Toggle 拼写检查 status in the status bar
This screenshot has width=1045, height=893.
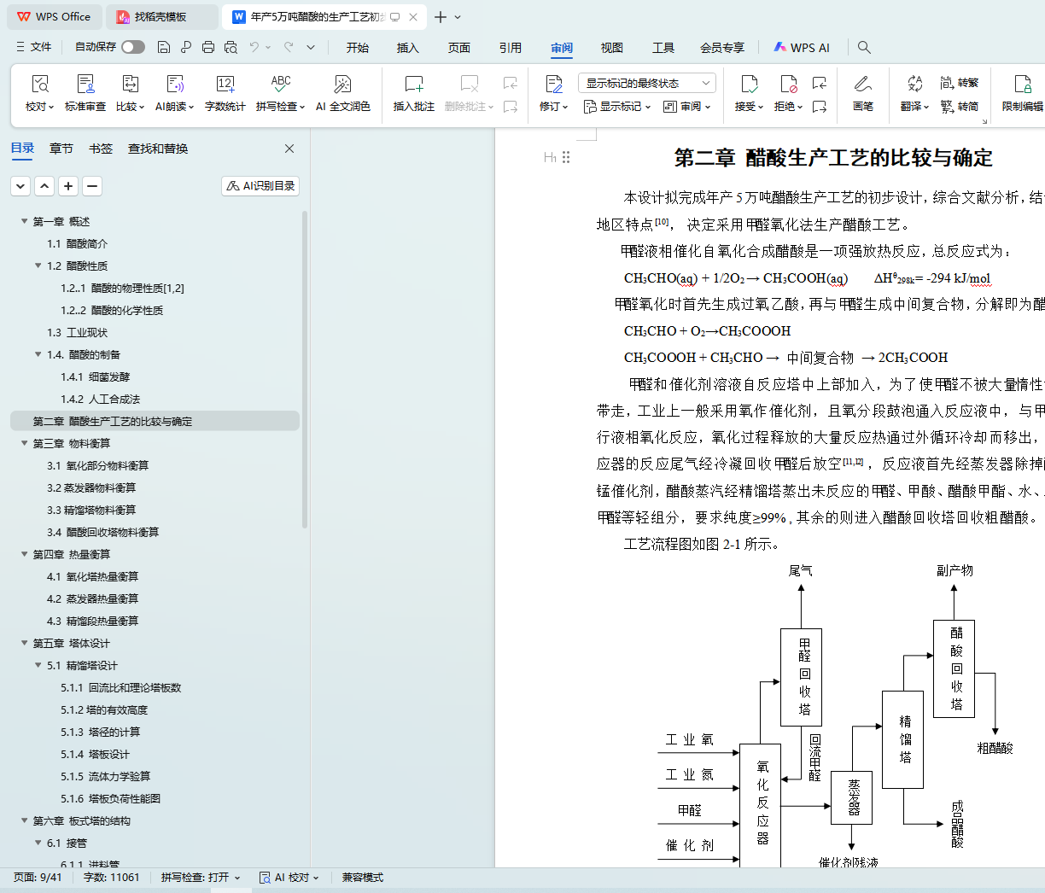(x=200, y=878)
